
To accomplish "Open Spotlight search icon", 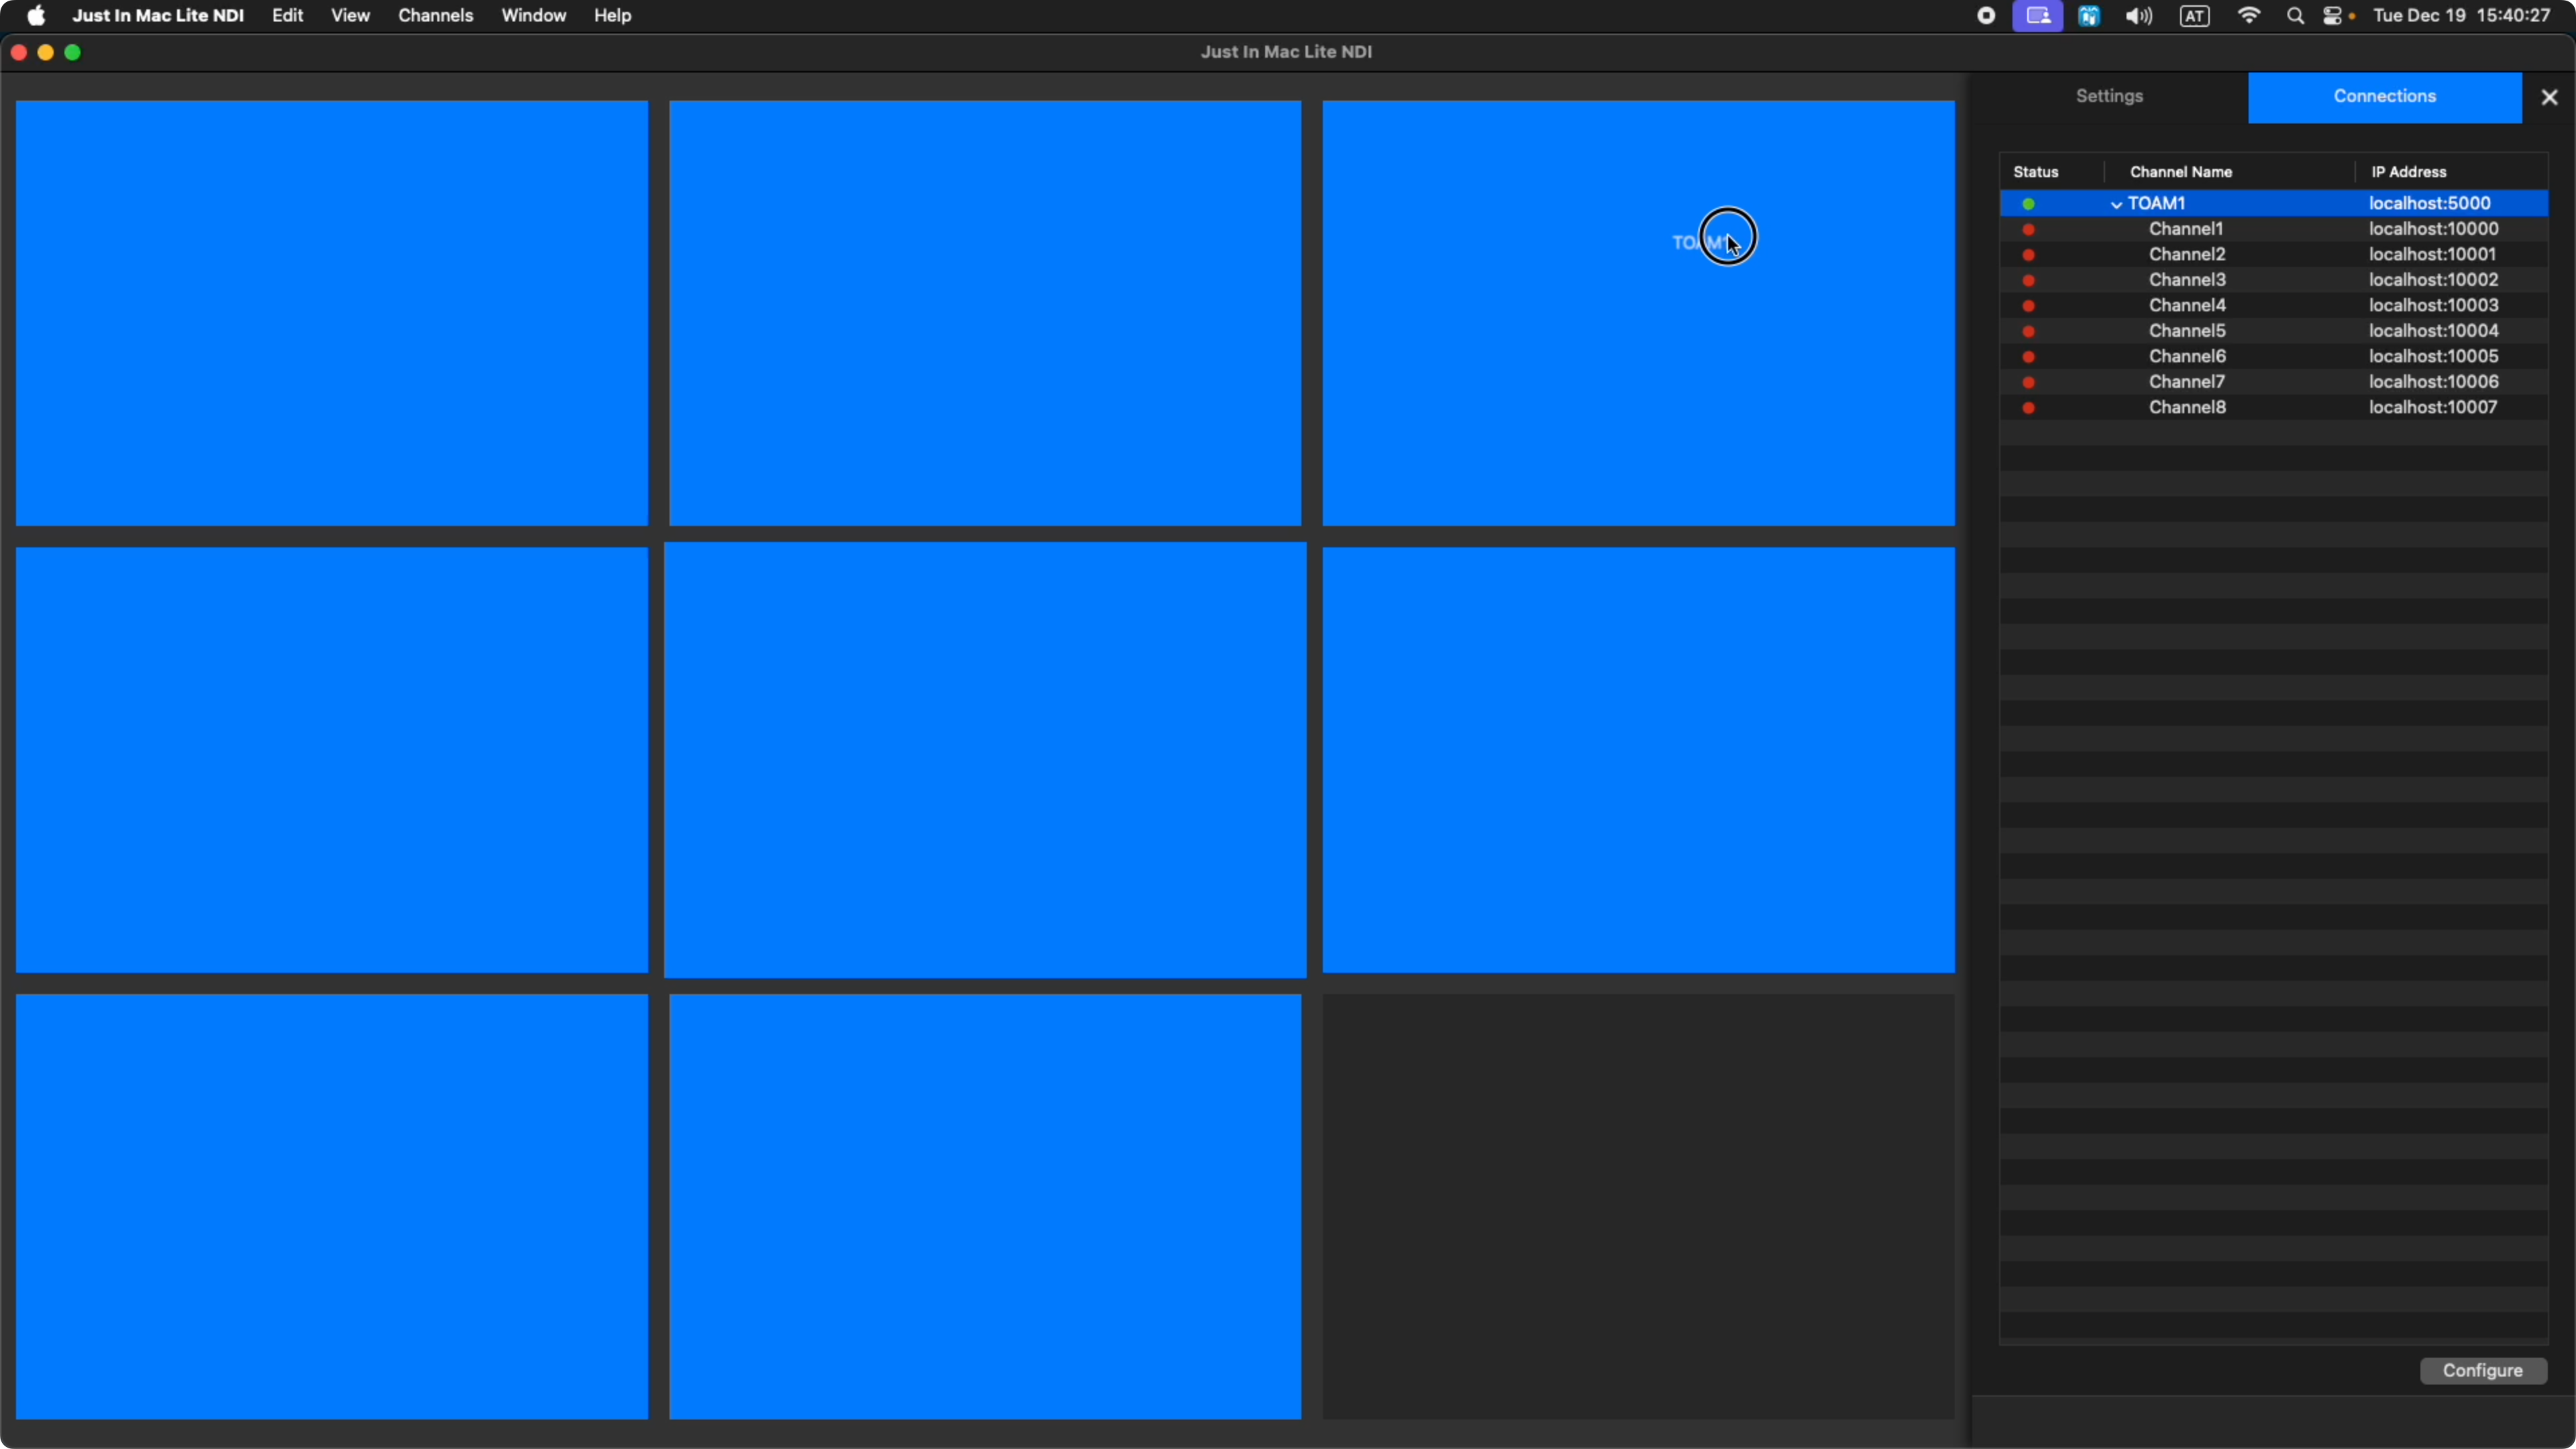I will click(x=2295, y=16).
